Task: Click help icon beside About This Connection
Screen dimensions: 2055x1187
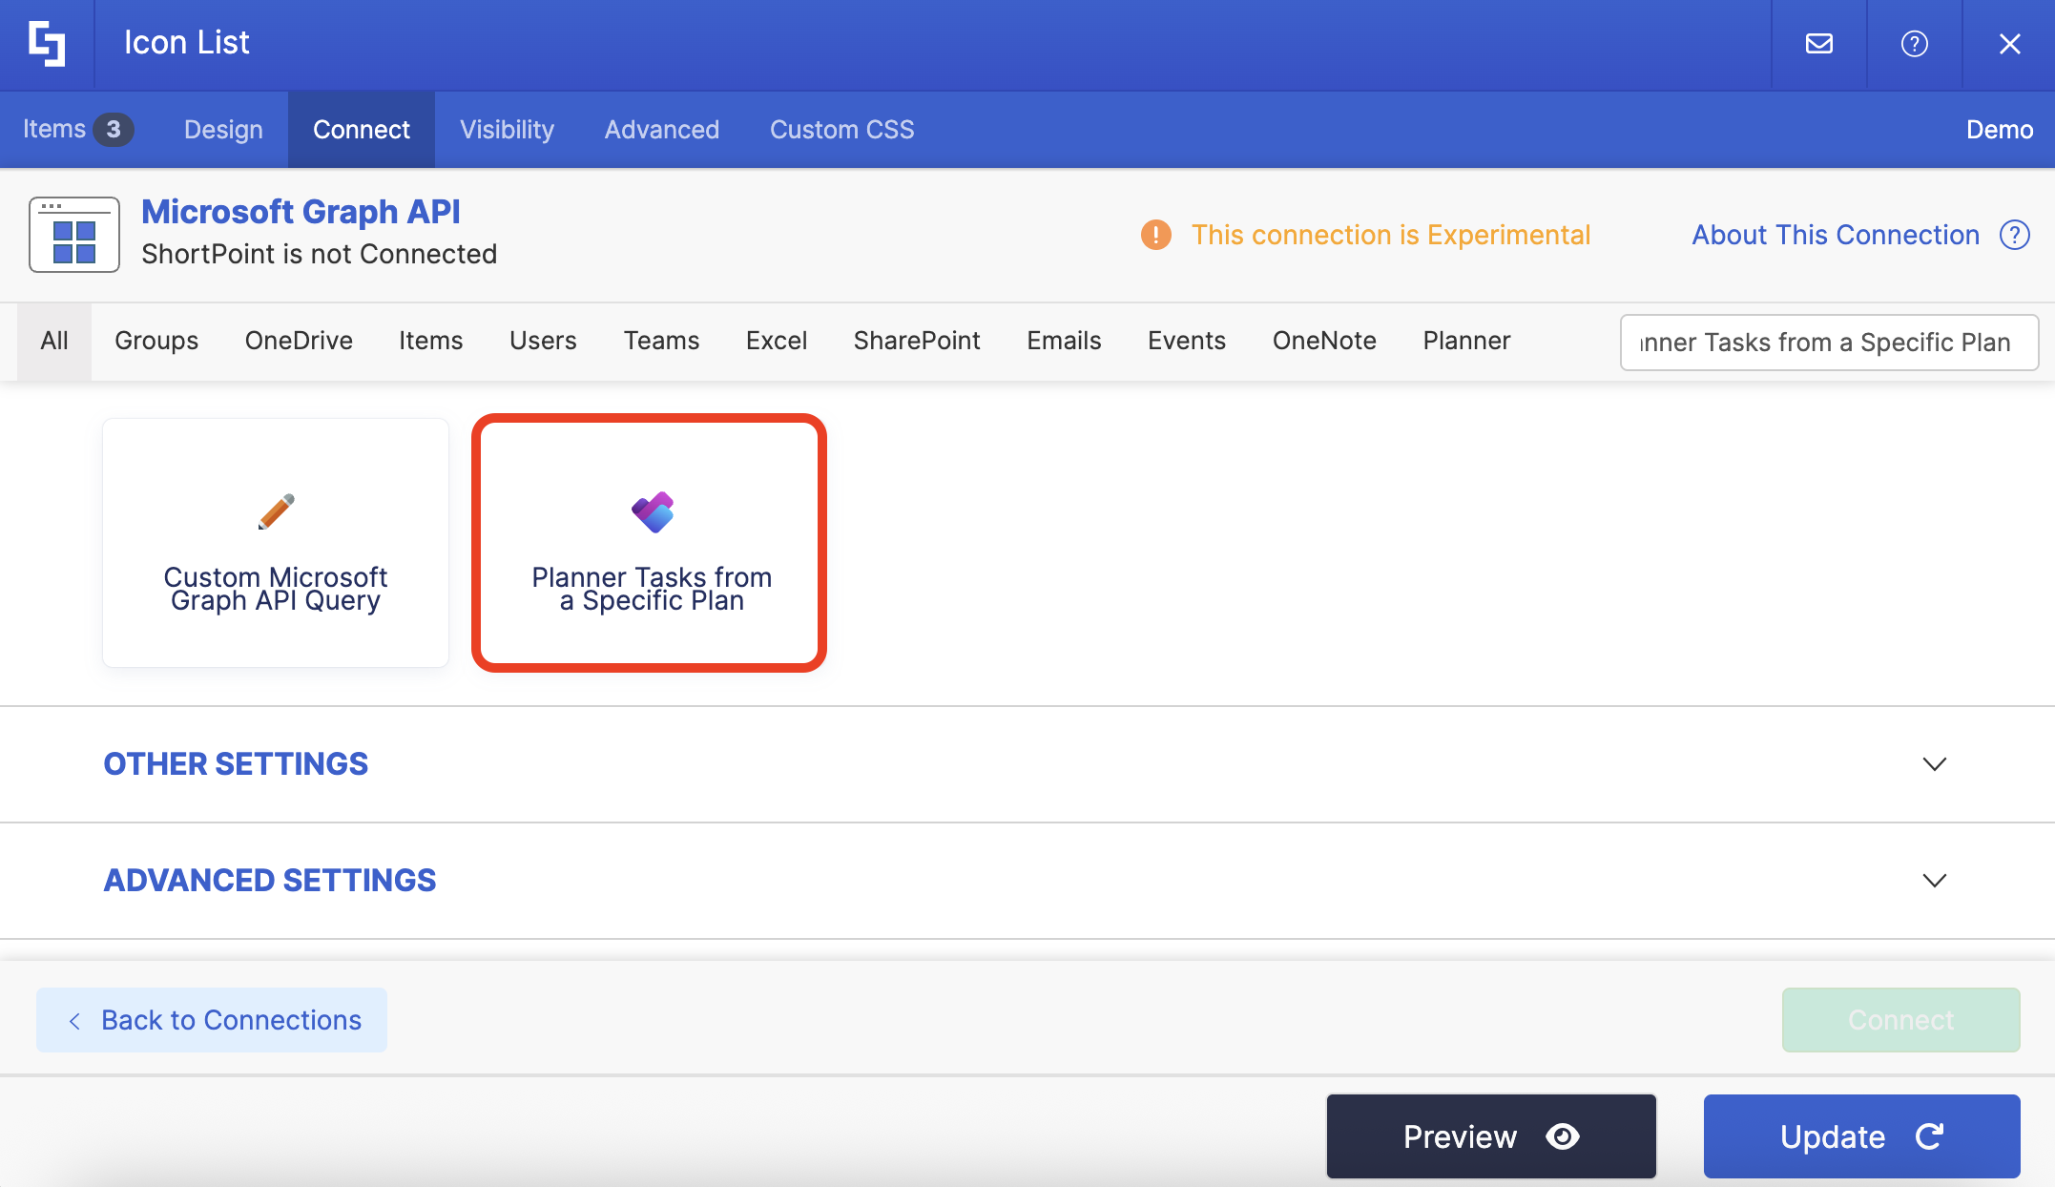Action: click(2014, 235)
